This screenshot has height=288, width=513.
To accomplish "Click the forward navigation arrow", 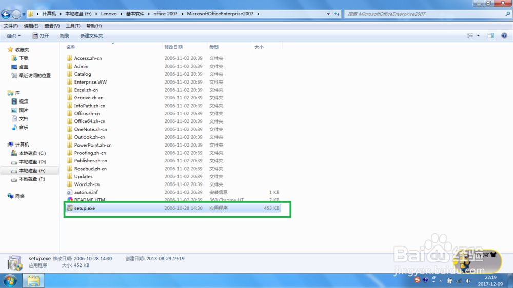I will pos(16,14).
